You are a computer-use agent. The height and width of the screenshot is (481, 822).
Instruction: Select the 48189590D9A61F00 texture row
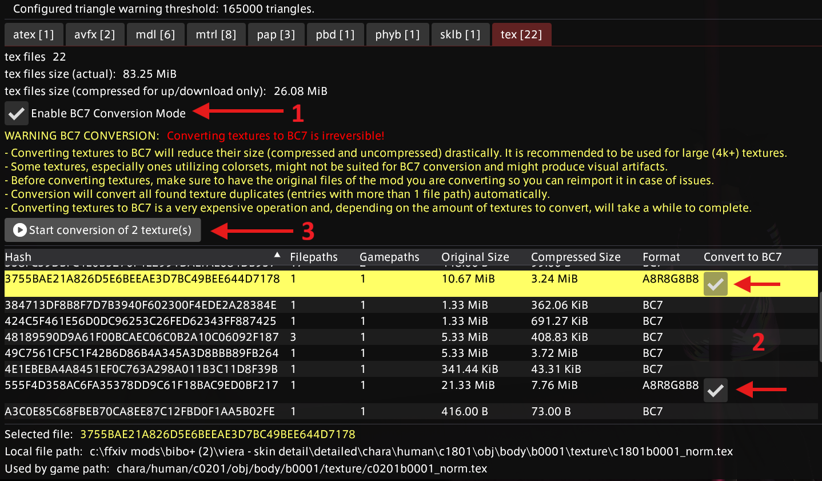(141, 337)
